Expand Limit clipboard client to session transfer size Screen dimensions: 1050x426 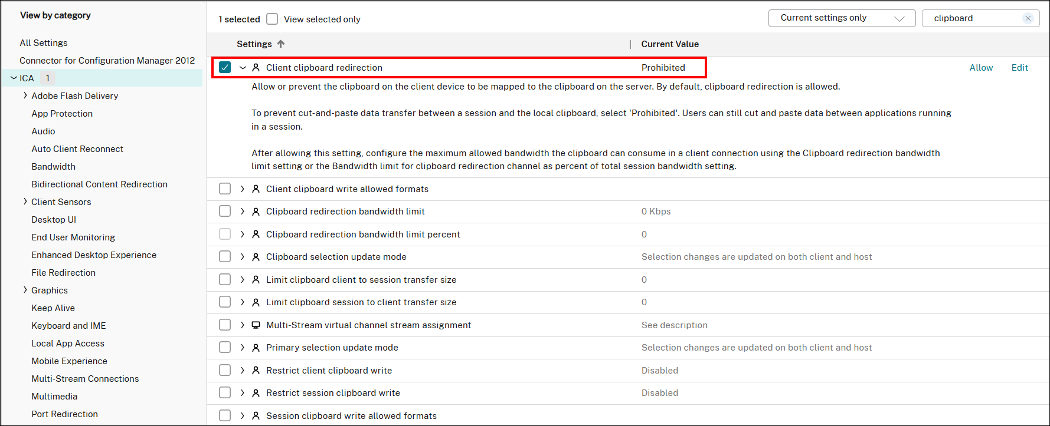(243, 280)
